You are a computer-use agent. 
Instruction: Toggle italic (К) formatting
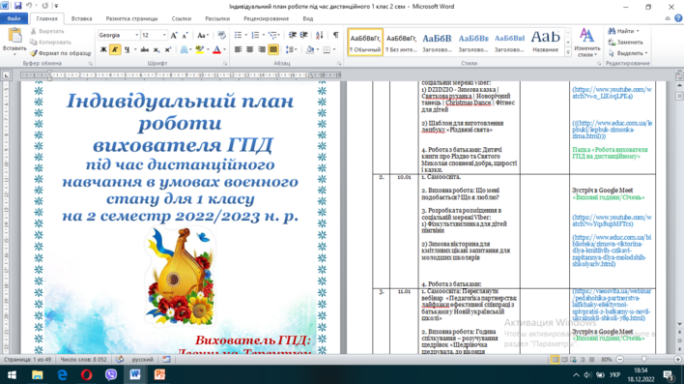pos(115,49)
